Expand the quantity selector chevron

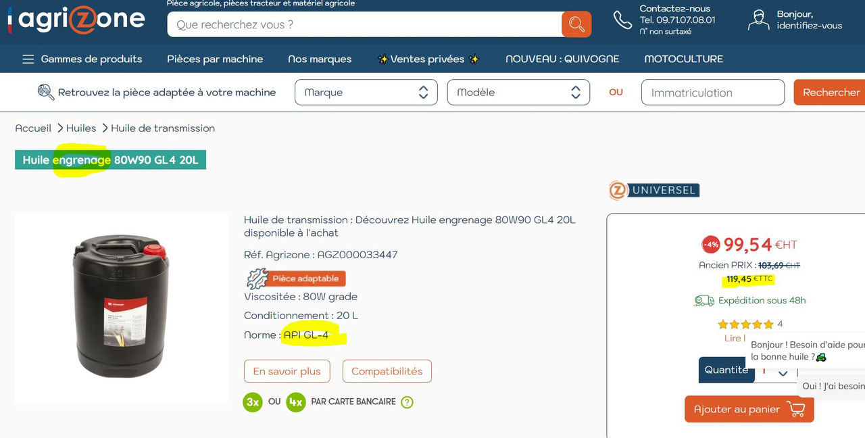(783, 372)
